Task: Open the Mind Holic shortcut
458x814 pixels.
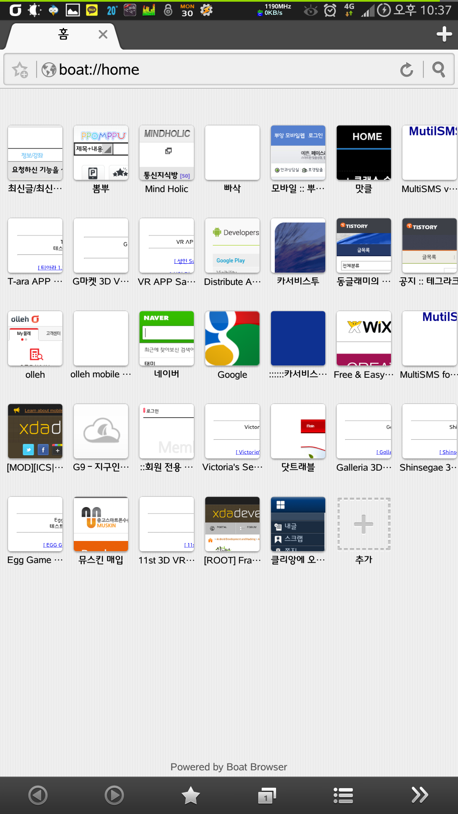Action: (167, 153)
